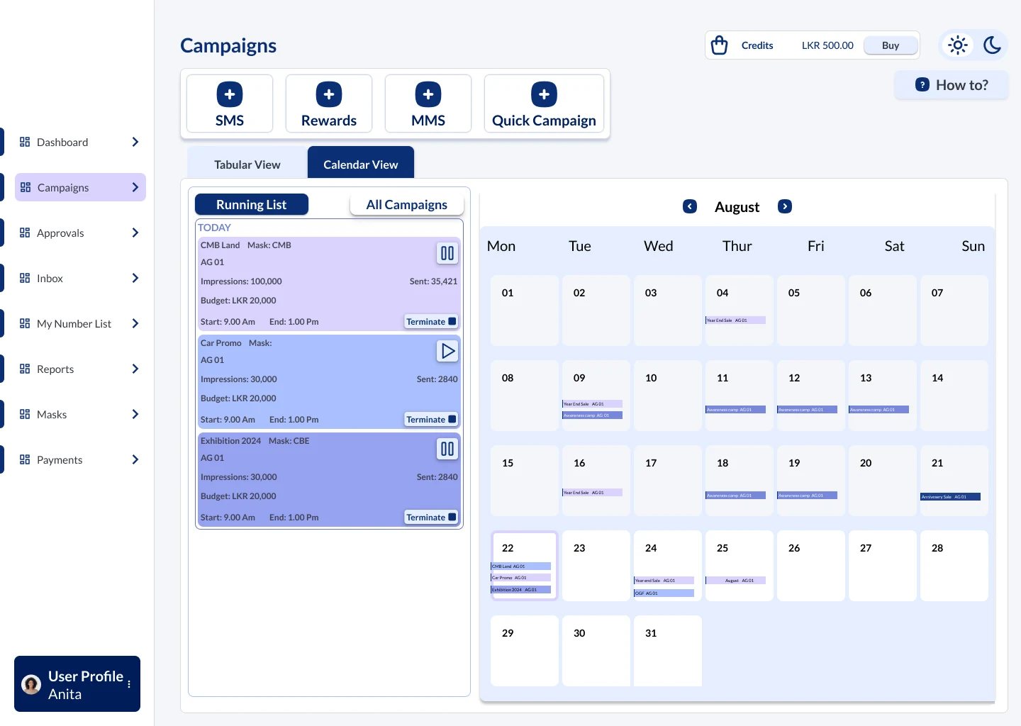The width and height of the screenshot is (1021, 726).
Task: Switch to dark mode moon icon
Action: tap(992, 45)
